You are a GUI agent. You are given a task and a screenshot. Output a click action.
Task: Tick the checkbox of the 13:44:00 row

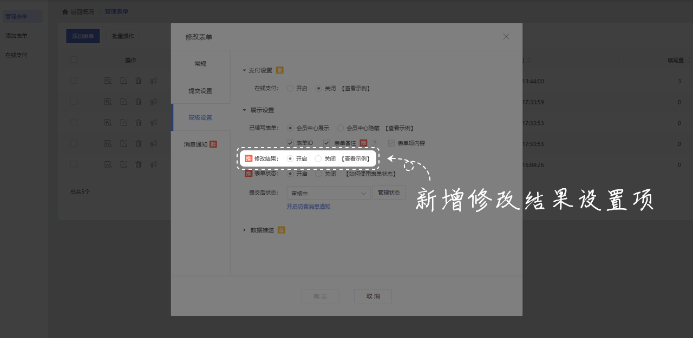[x=74, y=80]
